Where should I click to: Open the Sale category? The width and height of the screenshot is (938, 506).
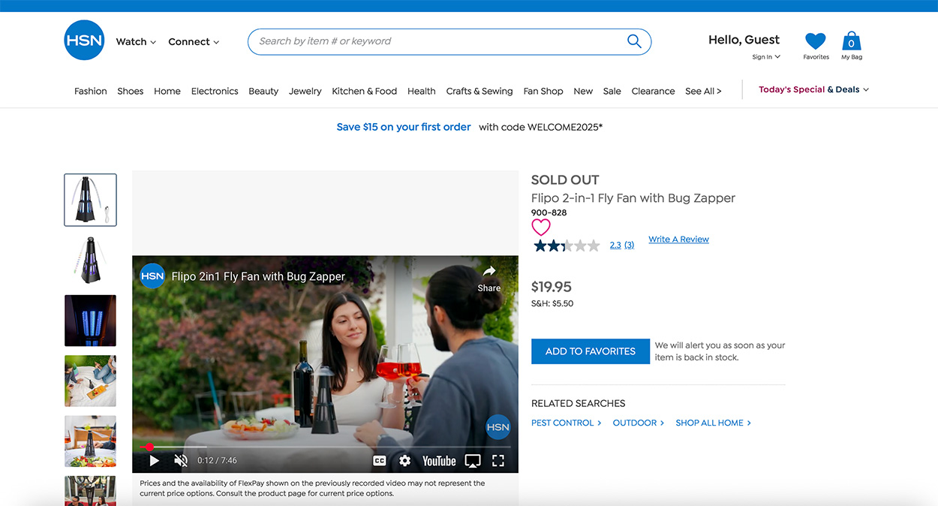[x=612, y=91]
